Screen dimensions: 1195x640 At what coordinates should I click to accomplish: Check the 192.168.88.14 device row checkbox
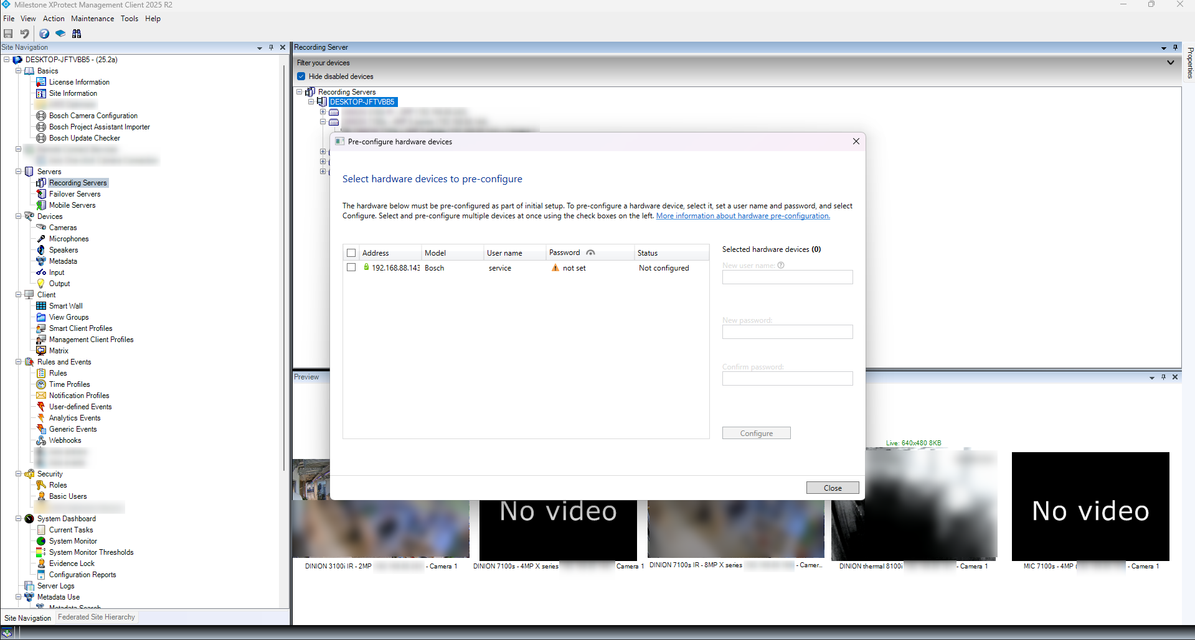click(351, 267)
